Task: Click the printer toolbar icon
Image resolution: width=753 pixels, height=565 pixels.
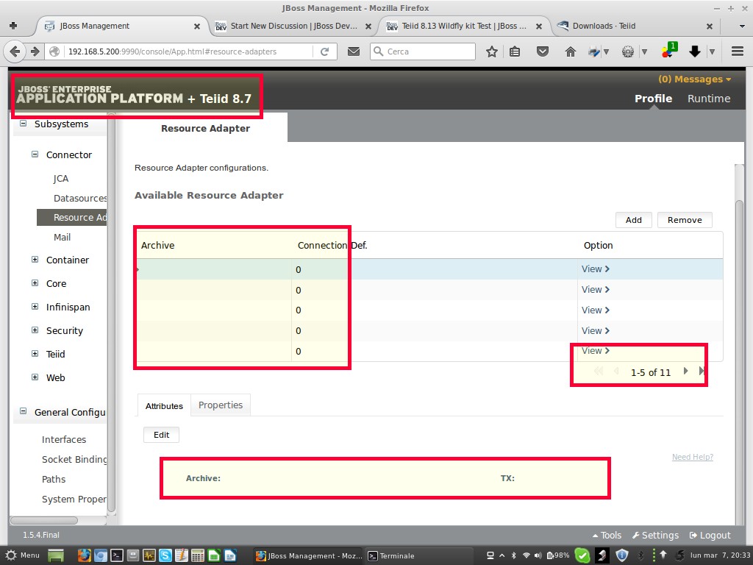Action: point(594,51)
